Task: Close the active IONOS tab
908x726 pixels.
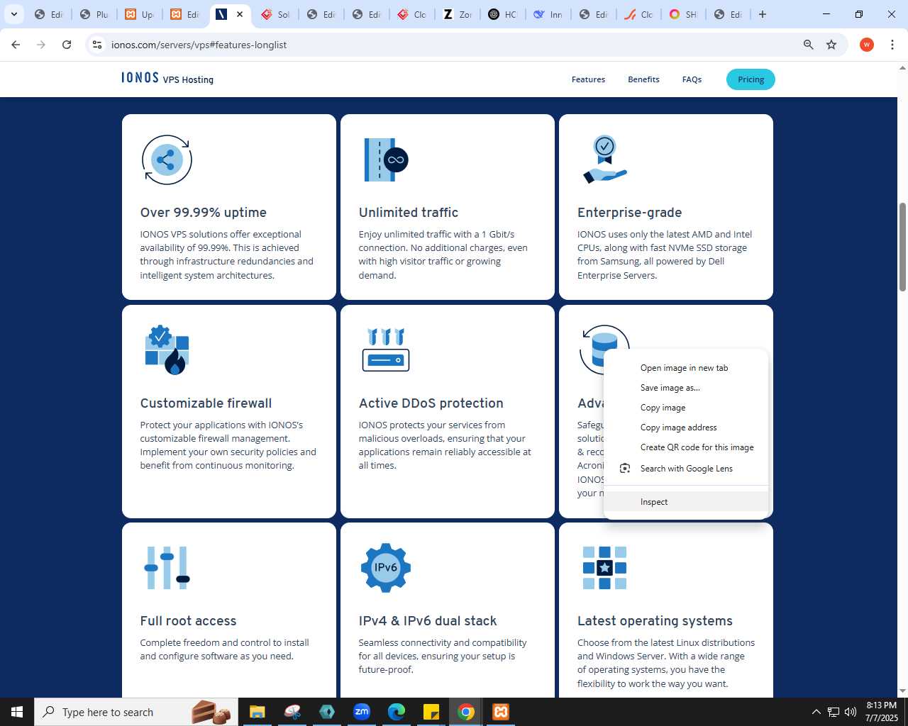Action: point(240,14)
